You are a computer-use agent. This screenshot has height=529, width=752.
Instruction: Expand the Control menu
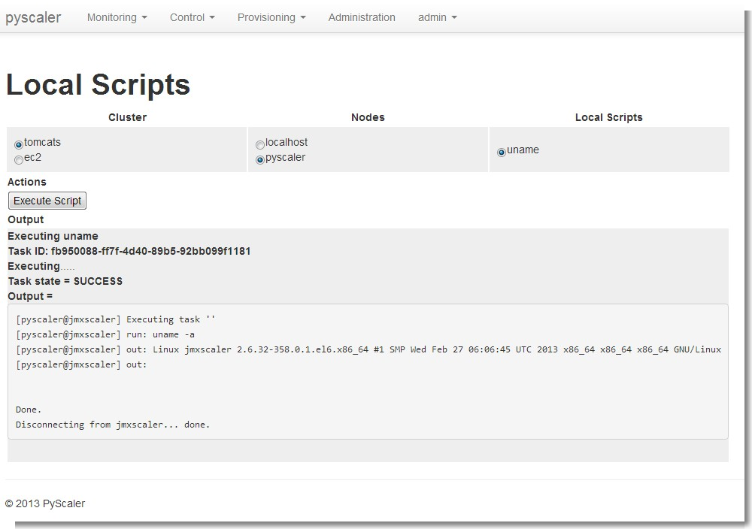(193, 17)
